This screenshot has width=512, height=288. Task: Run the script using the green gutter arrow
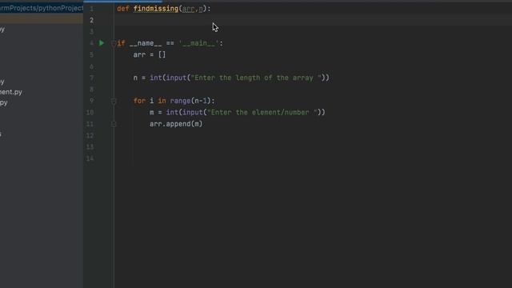[102, 43]
